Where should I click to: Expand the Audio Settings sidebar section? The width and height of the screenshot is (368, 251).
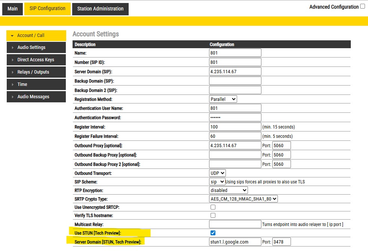pos(36,47)
